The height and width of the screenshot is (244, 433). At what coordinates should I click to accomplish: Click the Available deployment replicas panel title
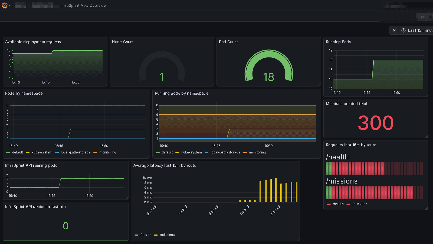coord(33,42)
